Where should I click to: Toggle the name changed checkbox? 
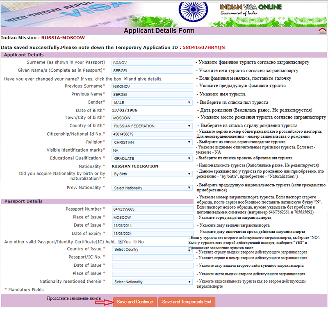point(126,79)
